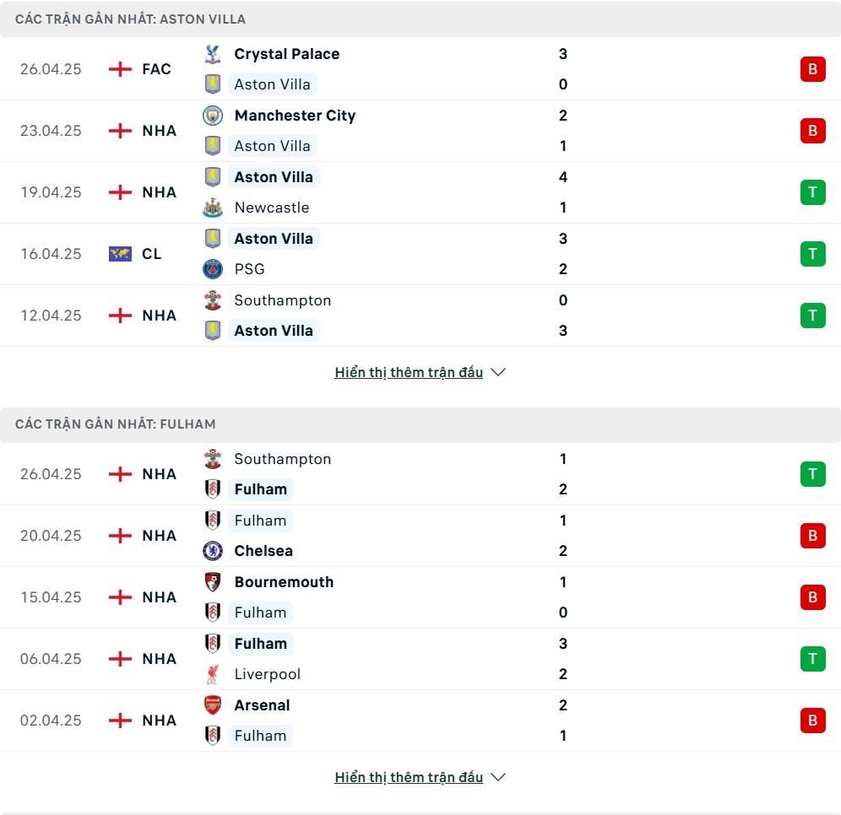
Task: Click the Manchester City club crest
Action: click(x=213, y=116)
